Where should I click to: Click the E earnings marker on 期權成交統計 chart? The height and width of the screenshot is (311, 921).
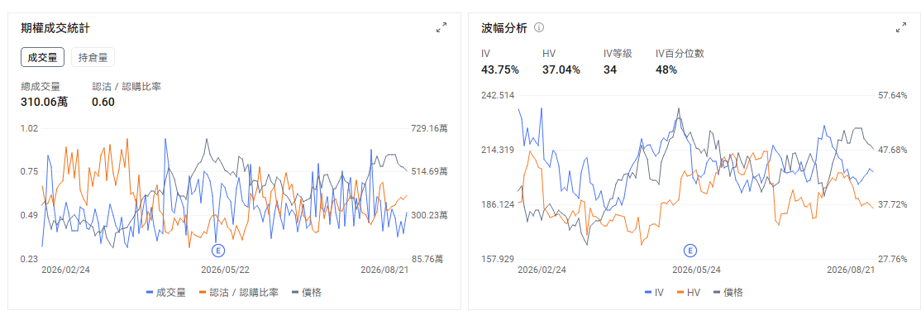(218, 251)
